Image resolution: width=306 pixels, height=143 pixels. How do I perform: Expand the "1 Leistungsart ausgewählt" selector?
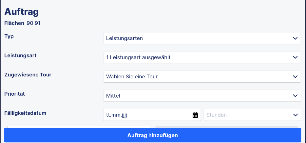click(x=202, y=57)
